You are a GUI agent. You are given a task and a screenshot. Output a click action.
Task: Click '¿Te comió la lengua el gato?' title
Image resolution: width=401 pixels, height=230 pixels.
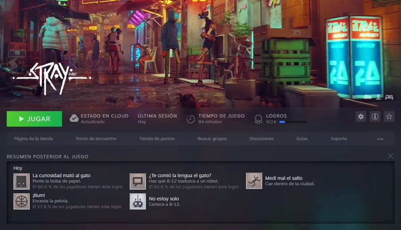coord(180,175)
